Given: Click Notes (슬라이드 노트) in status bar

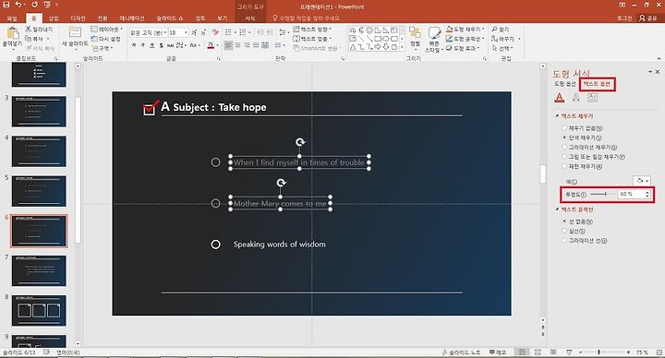Looking at the screenshot, I should (x=462, y=352).
